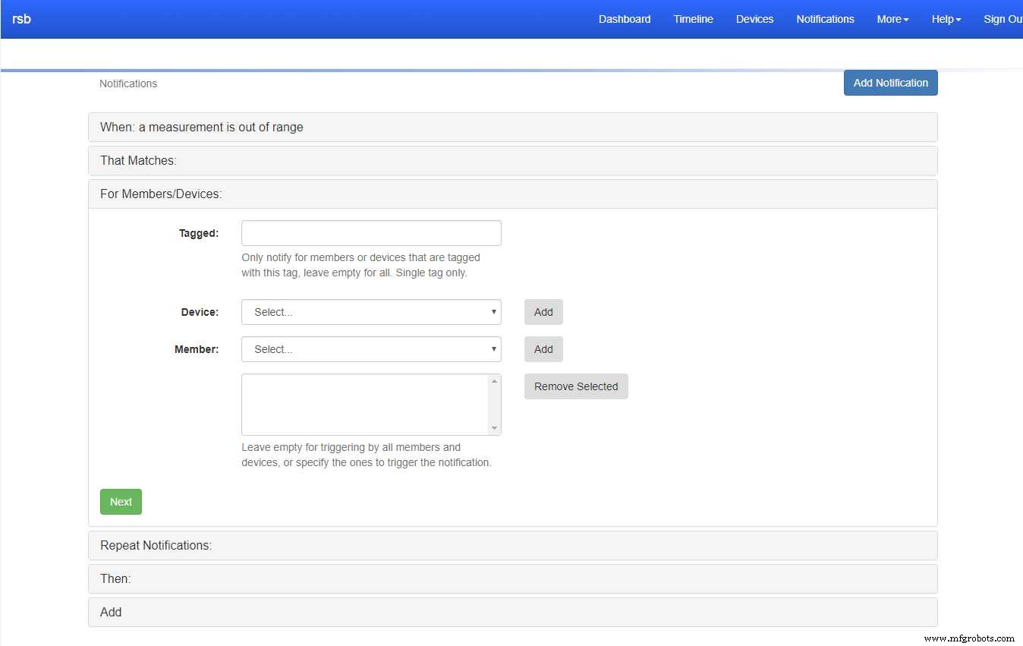This screenshot has width=1023, height=646.
Task: Open the Member select dropdown
Action: [x=371, y=349]
